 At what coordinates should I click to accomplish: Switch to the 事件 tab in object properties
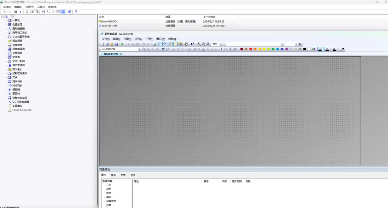coord(113,175)
